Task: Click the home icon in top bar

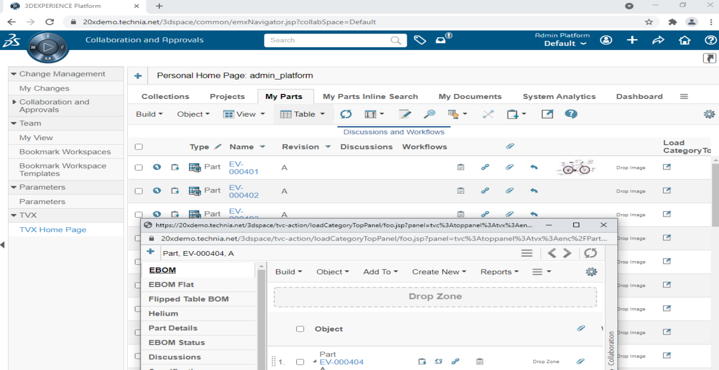Action: click(x=684, y=40)
